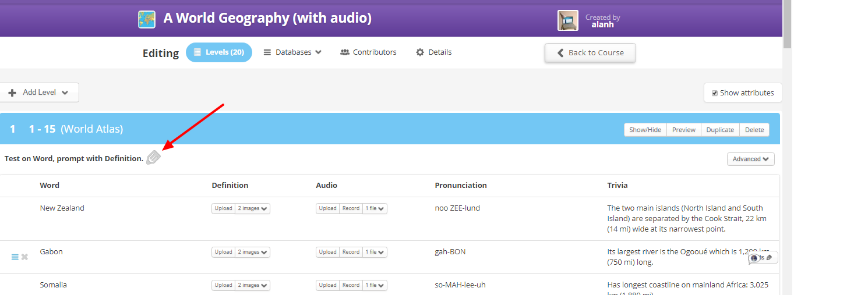Expand 2 images dropdown for New Zealand
The width and height of the screenshot is (868, 295).
click(252, 208)
